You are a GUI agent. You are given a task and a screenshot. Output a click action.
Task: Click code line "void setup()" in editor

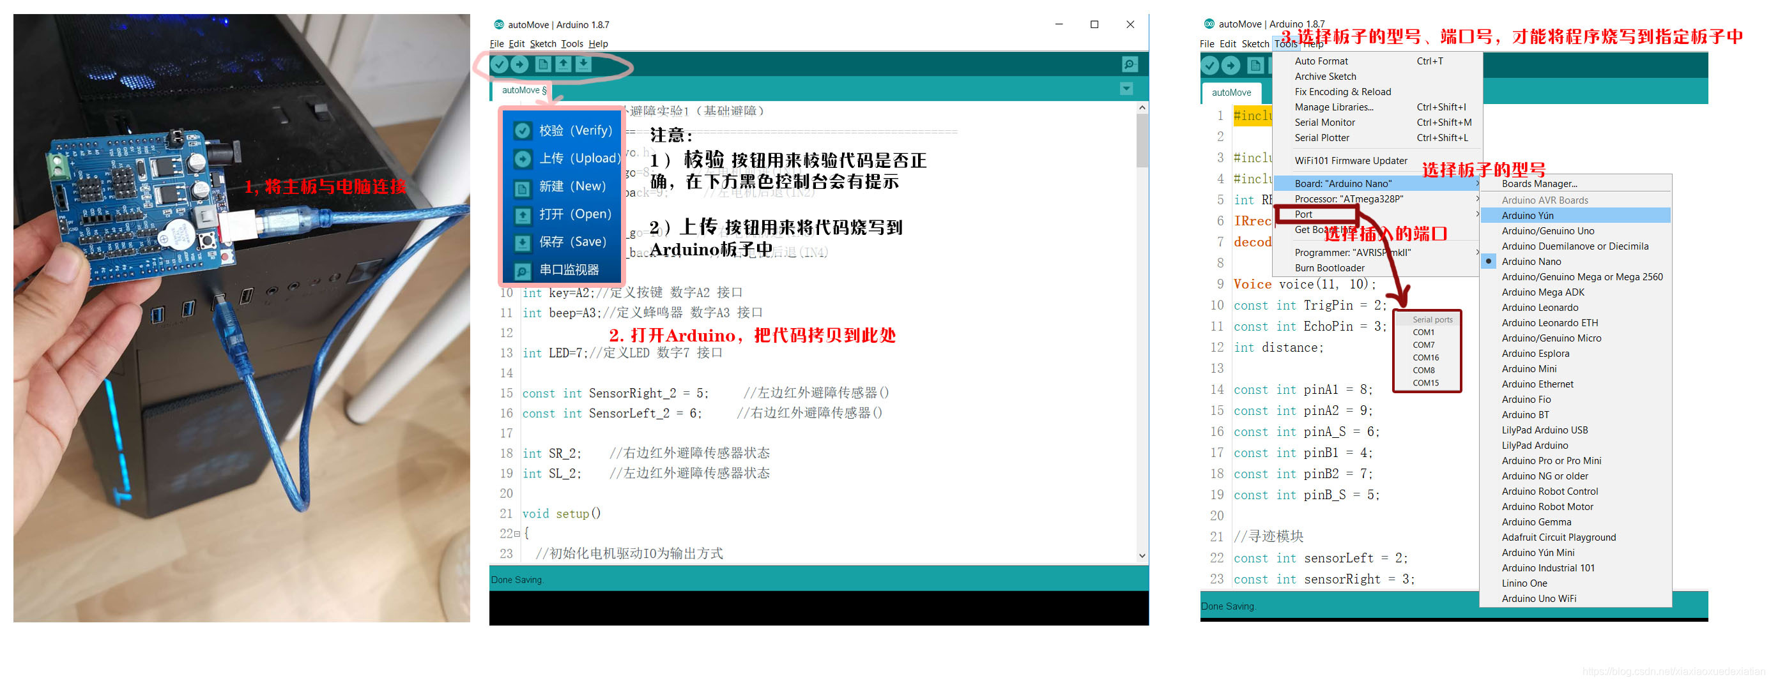[562, 514]
